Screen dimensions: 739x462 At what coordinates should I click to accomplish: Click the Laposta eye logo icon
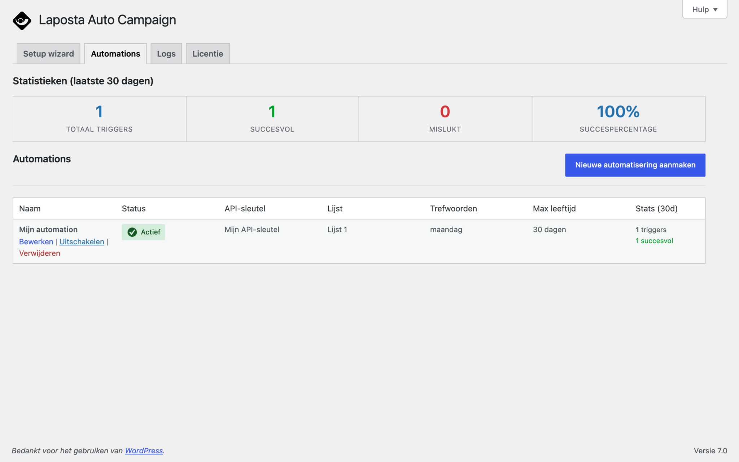point(22,21)
